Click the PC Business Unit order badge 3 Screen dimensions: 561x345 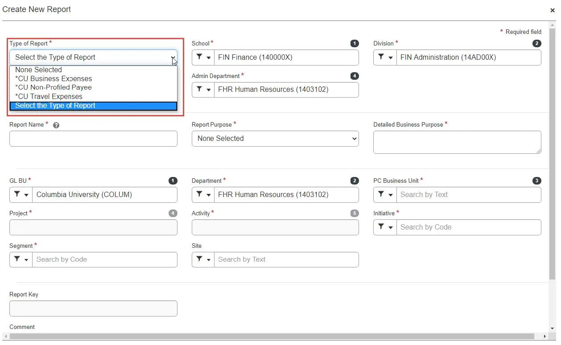point(537,181)
